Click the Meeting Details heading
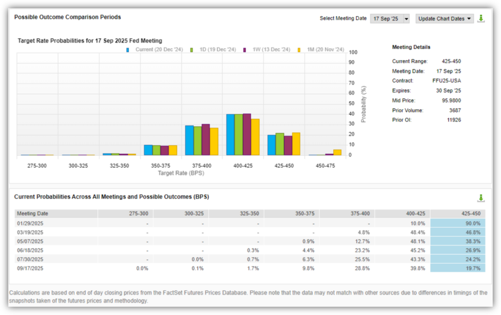 tap(411, 47)
